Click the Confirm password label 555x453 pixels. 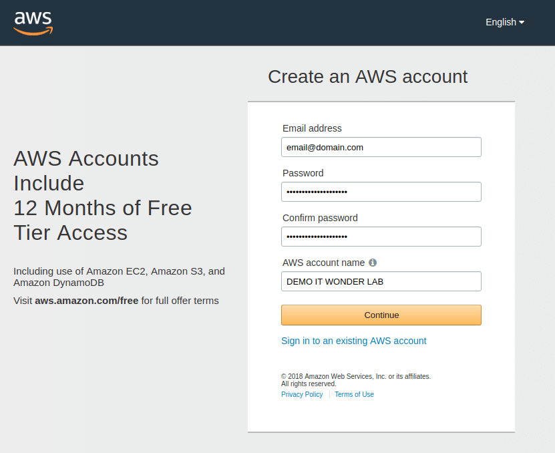point(320,218)
